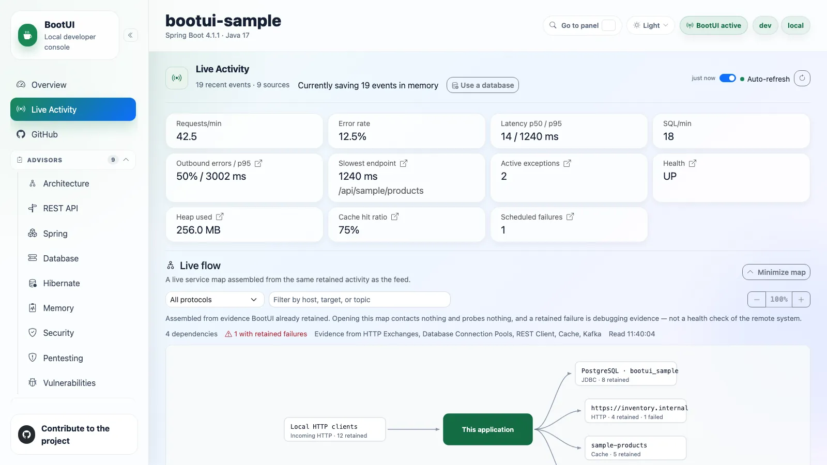This screenshot has height=465, width=827.
Task: Click the Requests/min 42.5 card
Action: [244, 131]
